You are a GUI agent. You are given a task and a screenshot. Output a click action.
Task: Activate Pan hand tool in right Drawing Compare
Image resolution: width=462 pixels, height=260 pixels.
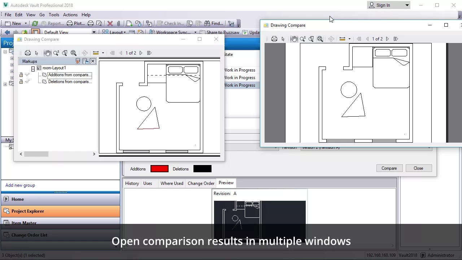[x=294, y=39]
